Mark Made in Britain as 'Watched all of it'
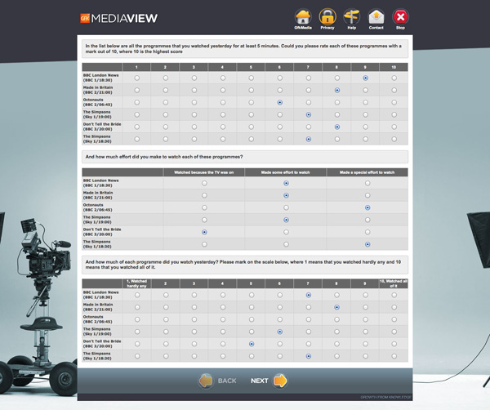 394,307
